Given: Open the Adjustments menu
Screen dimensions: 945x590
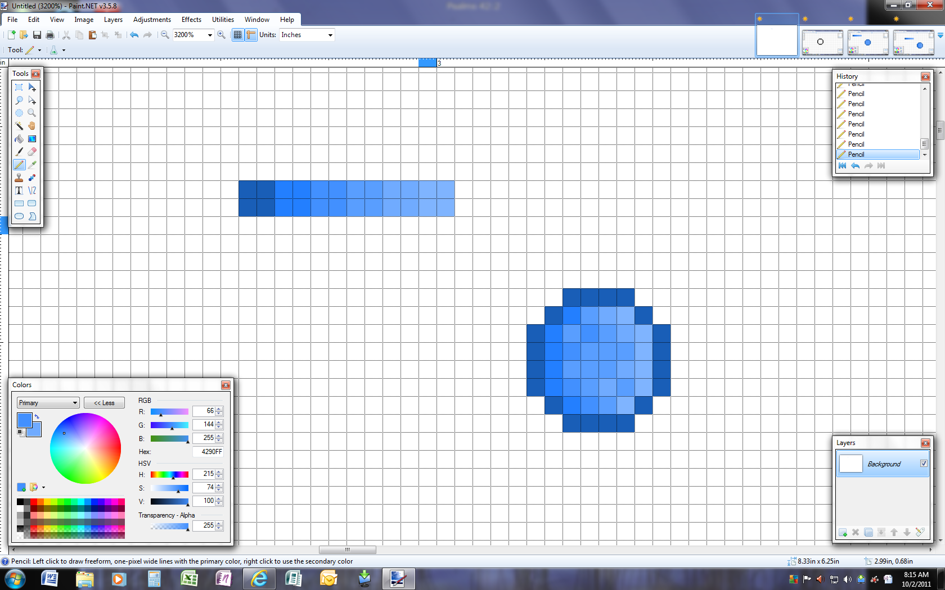Looking at the screenshot, I should (152, 20).
